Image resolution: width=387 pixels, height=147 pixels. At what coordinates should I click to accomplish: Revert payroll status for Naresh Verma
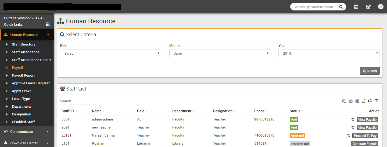click(349, 136)
